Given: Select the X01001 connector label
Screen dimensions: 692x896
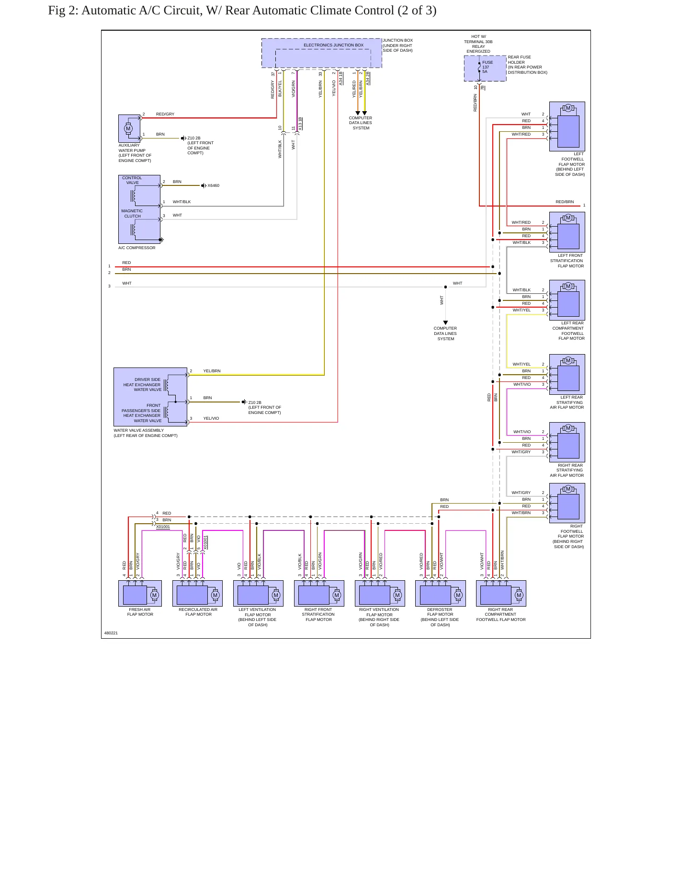Looking at the screenshot, I should (x=163, y=527).
